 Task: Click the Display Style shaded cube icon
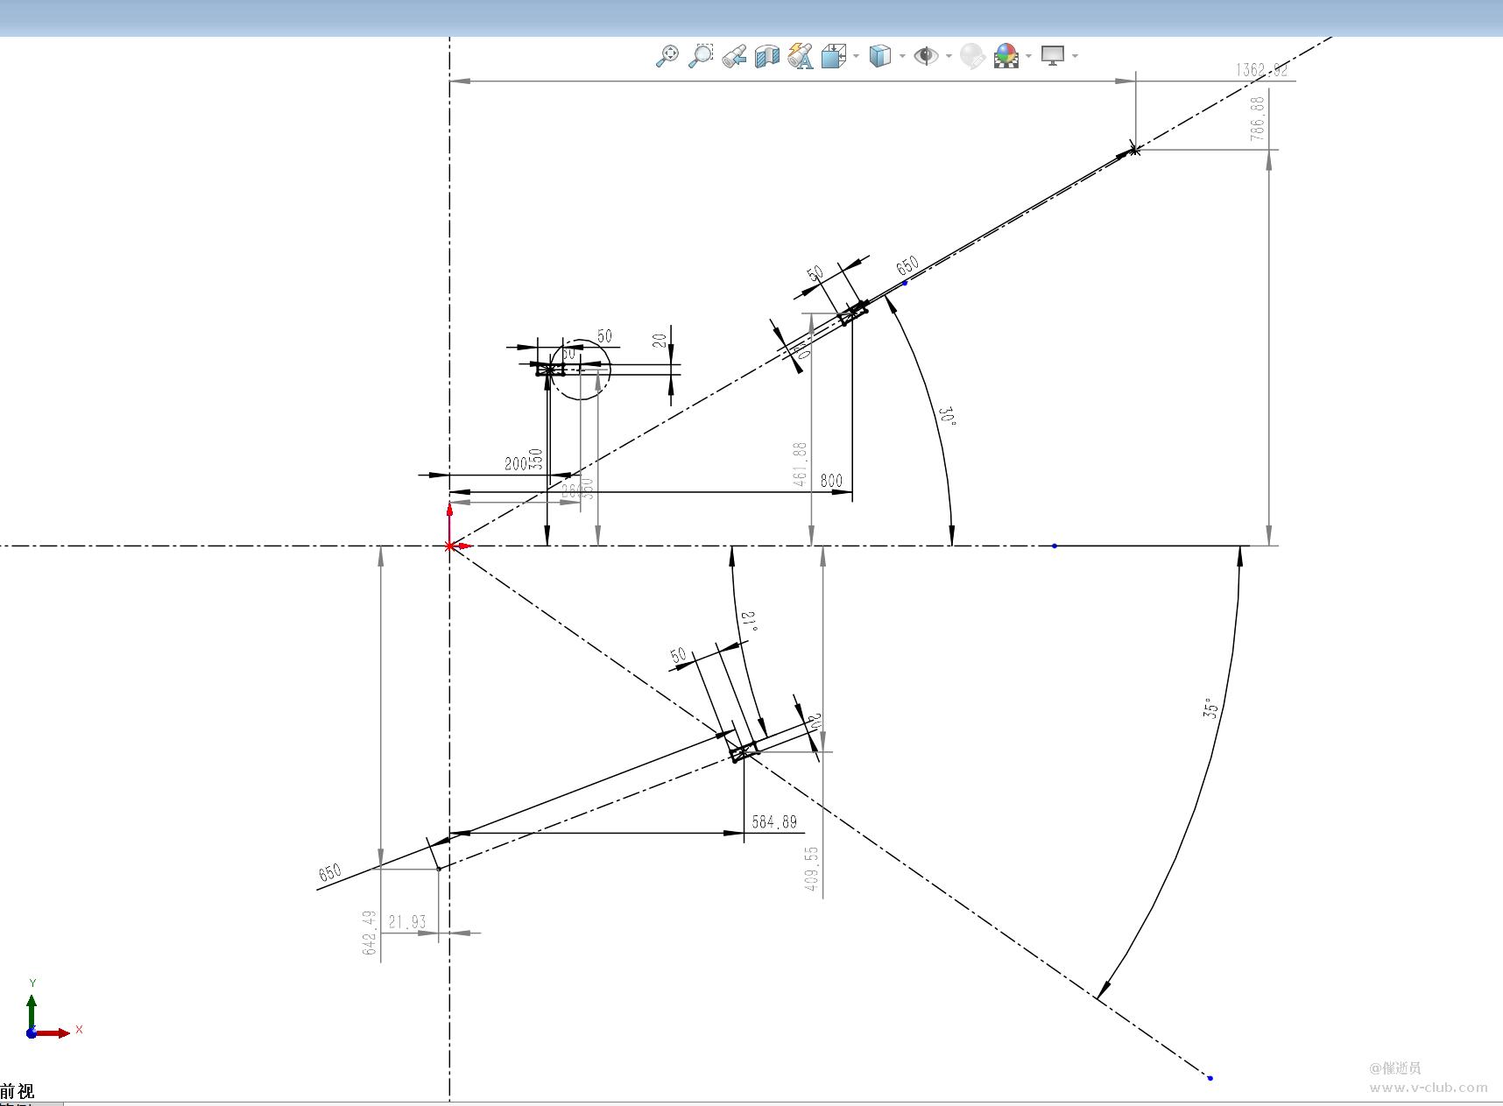coord(880,56)
